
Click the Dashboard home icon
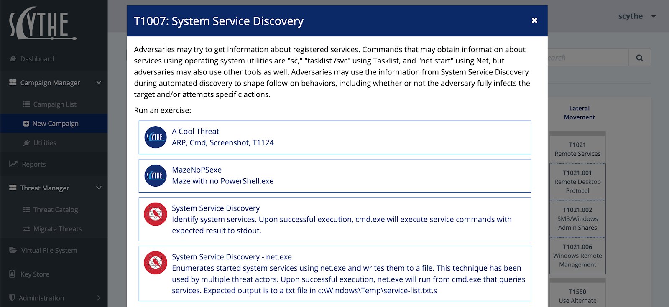[x=13, y=59]
